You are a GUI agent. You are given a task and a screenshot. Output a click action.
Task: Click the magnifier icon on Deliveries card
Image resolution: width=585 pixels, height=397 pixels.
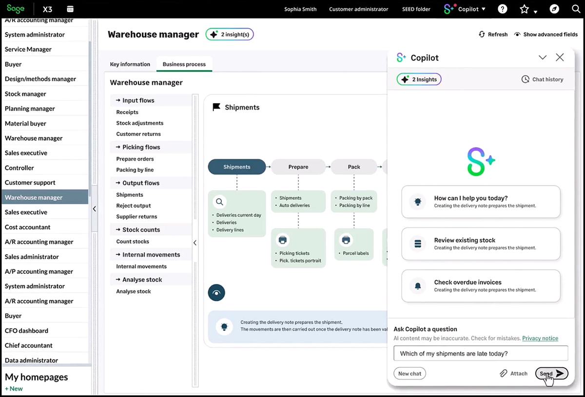tap(219, 201)
